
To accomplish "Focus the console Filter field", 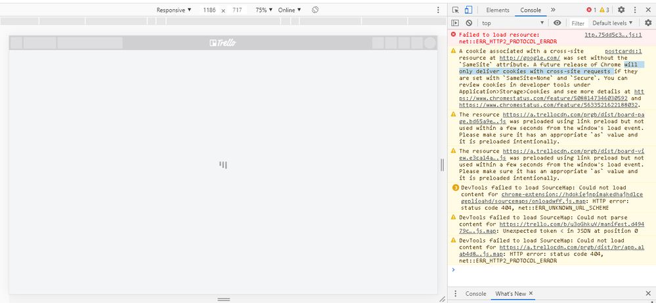I will pos(578,24).
